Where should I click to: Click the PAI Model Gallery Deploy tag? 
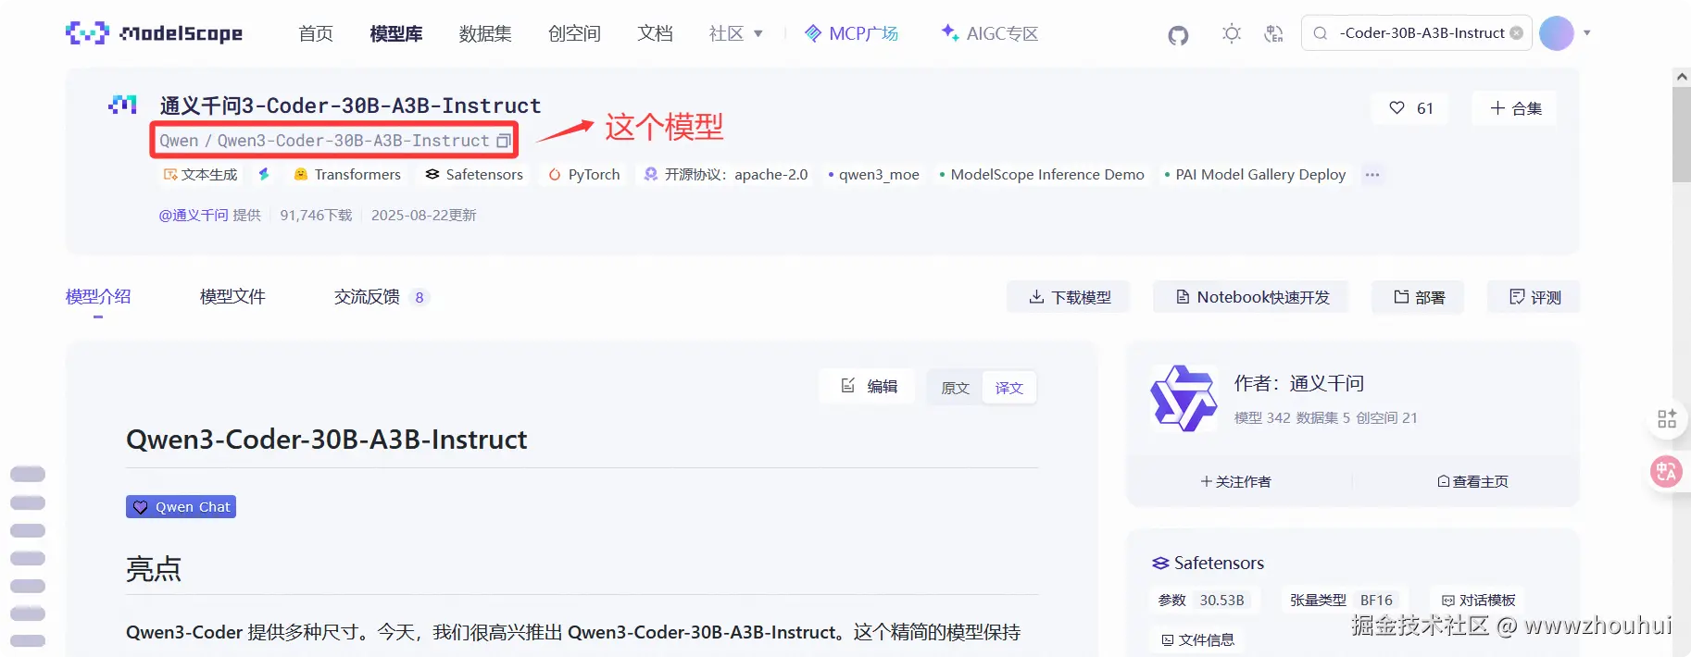point(1255,174)
